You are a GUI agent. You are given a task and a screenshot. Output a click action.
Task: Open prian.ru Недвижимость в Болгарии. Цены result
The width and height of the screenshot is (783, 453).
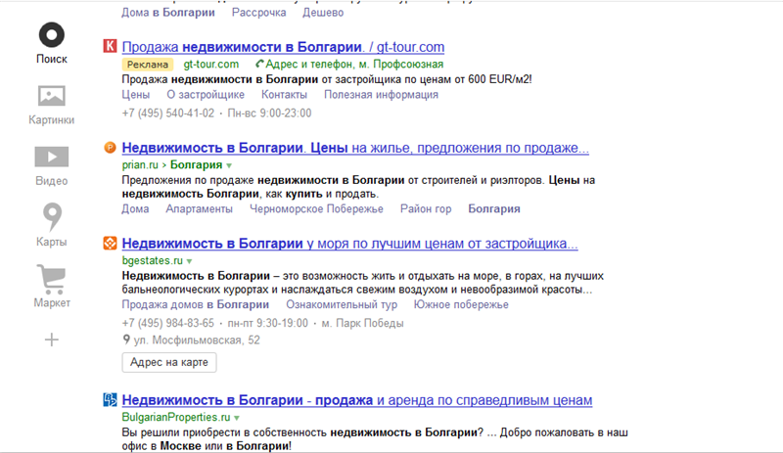(x=355, y=148)
